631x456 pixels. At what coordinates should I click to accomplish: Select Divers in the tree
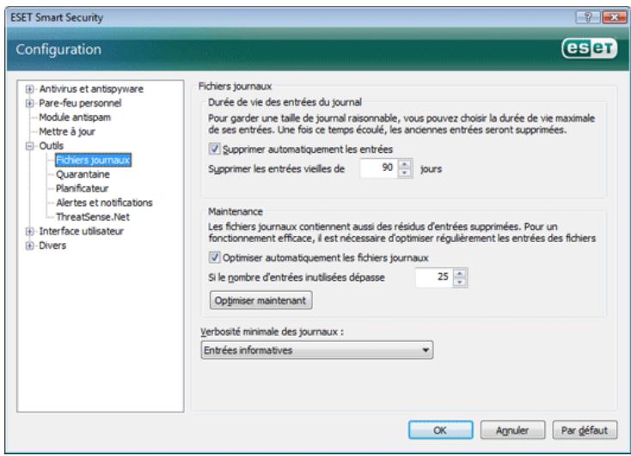[52, 246]
